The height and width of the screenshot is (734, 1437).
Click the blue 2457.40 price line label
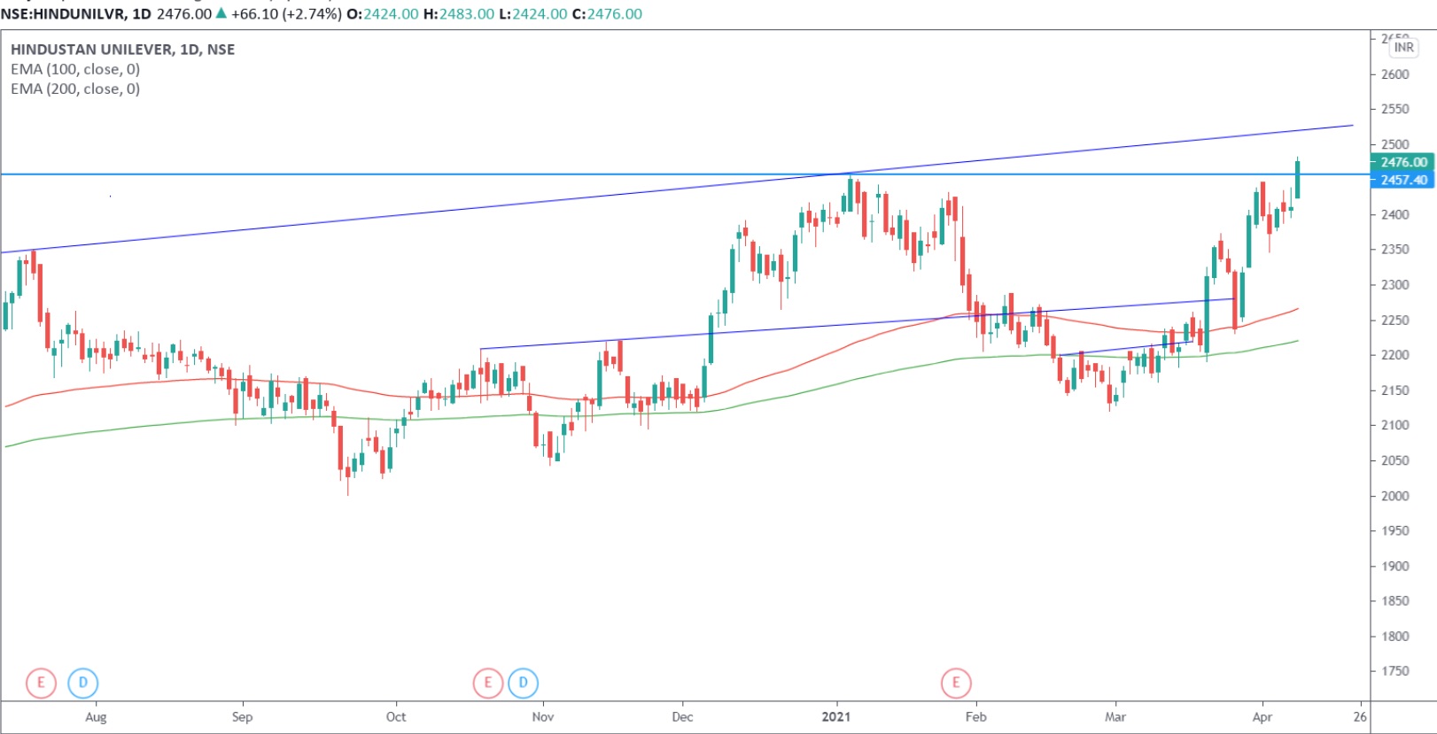(x=1403, y=180)
